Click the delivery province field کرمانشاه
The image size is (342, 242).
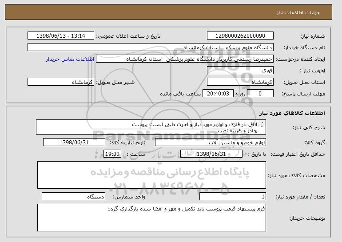coord(240,82)
